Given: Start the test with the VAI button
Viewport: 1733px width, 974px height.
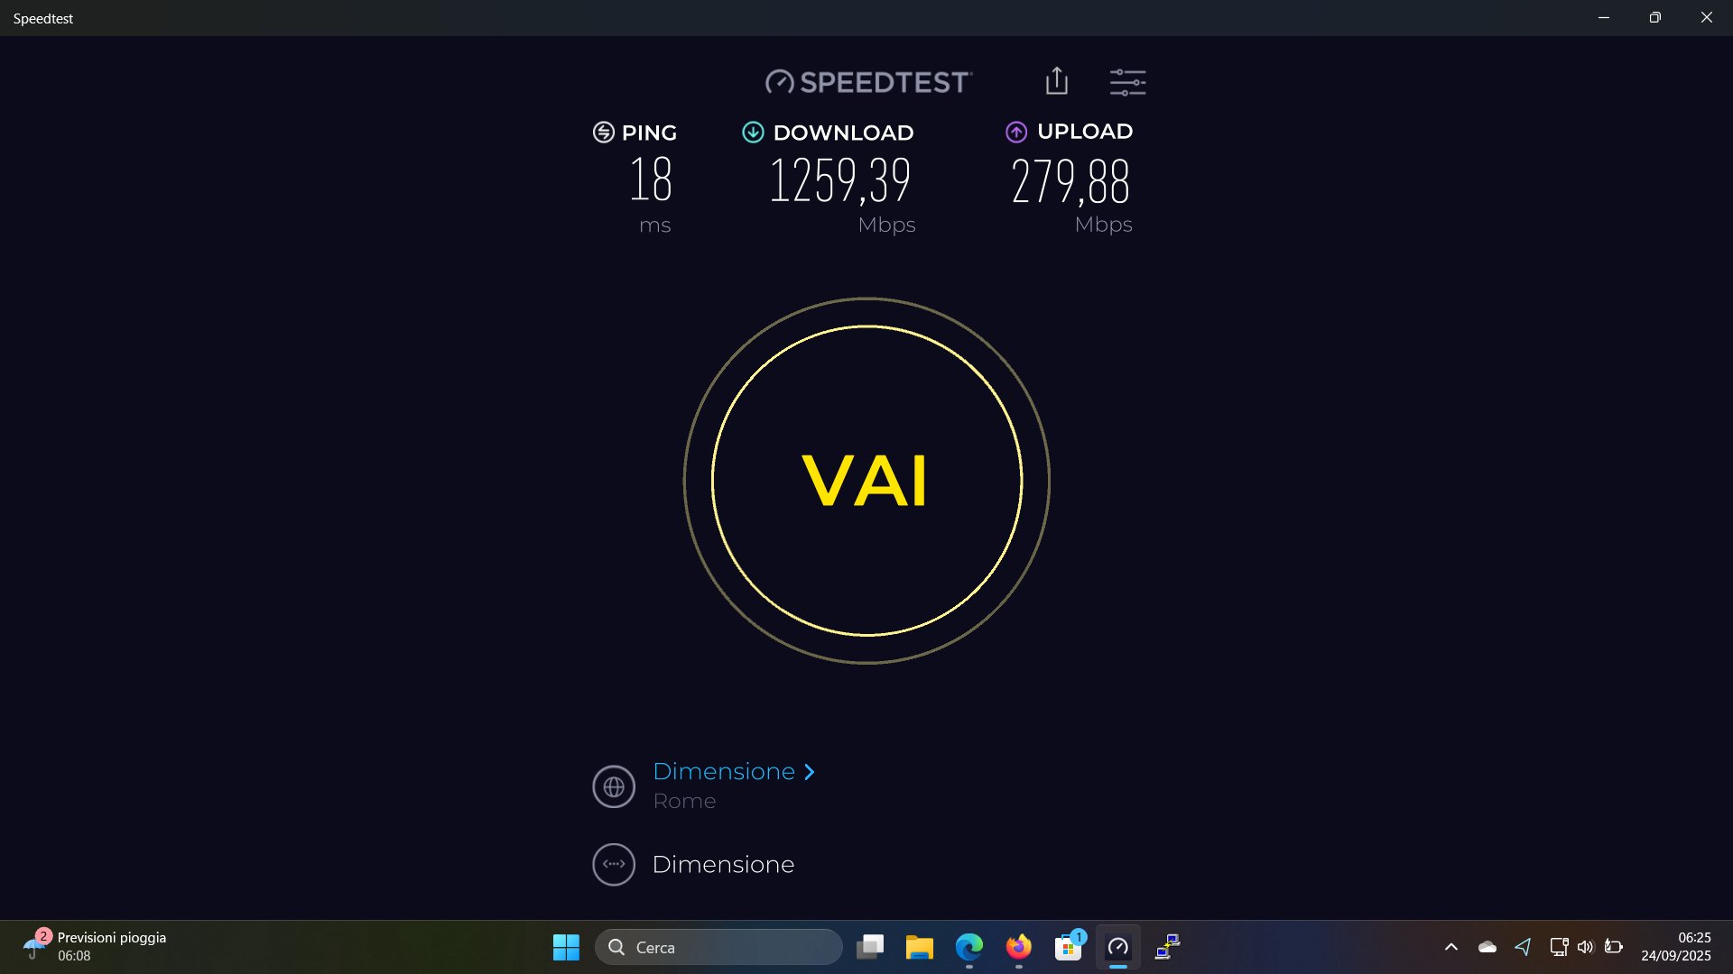Looking at the screenshot, I should [866, 481].
